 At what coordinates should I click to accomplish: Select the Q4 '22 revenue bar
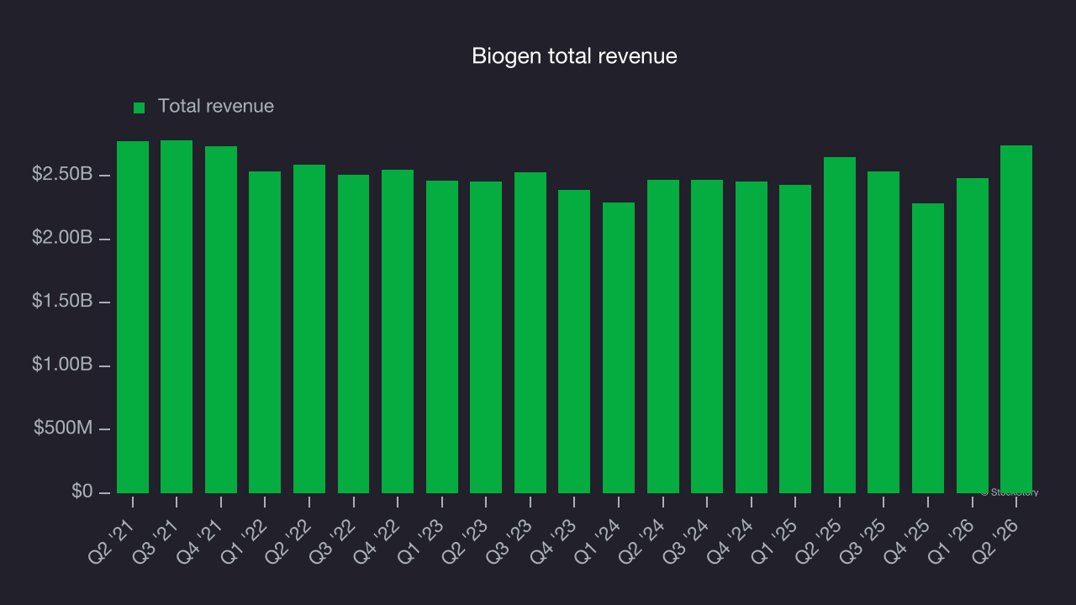tap(398, 332)
